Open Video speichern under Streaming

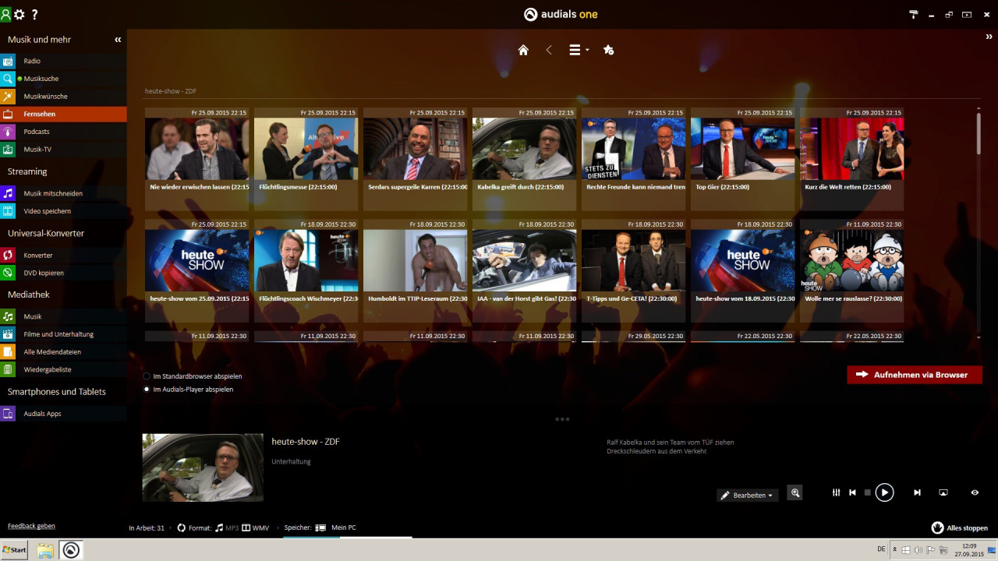point(63,211)
